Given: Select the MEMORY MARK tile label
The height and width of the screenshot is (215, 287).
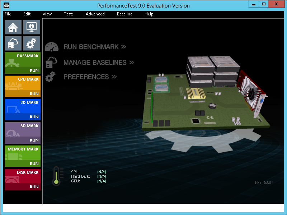Looking at the screenshot, I should point(23,149).
